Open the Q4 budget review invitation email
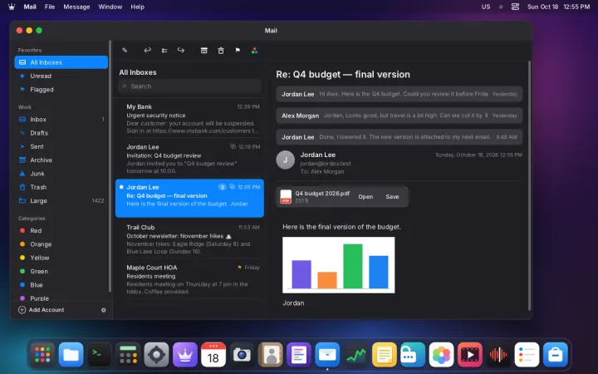 [189, 159]
